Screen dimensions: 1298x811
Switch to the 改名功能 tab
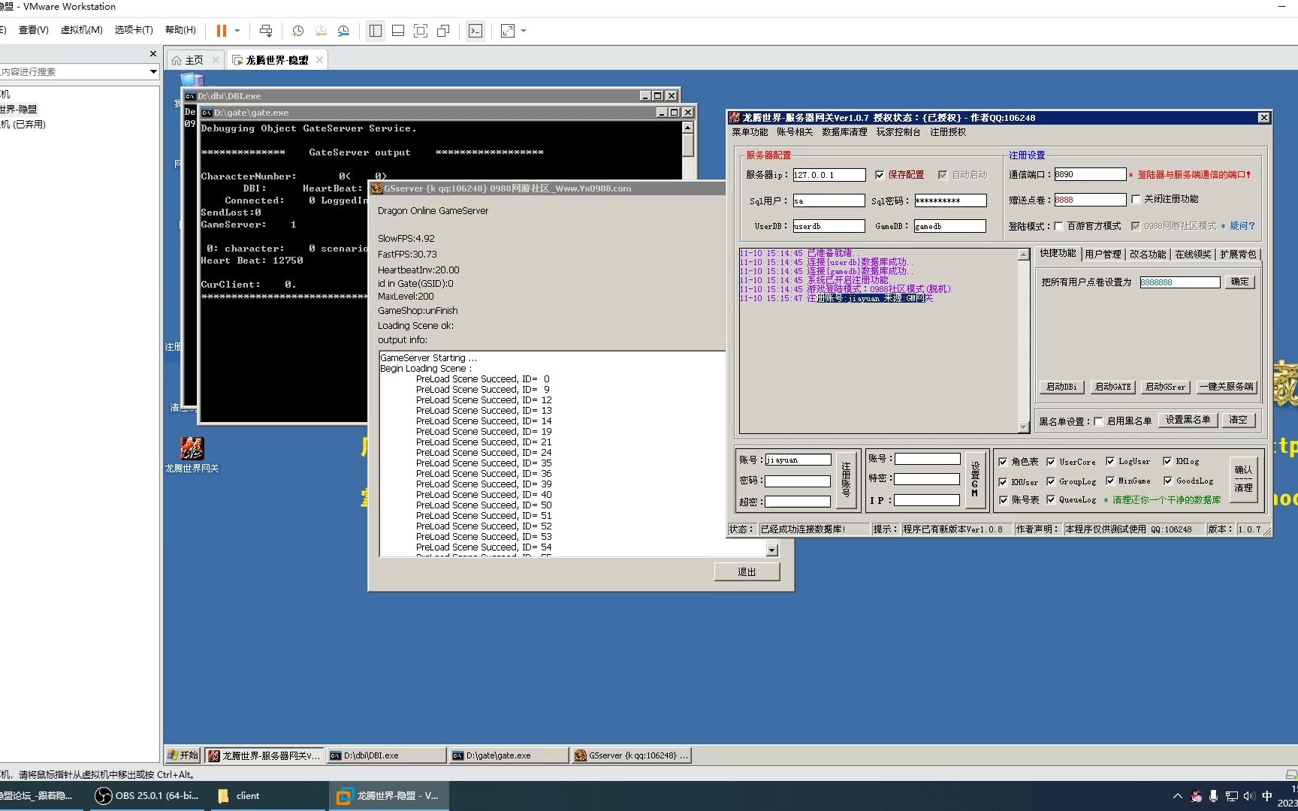1148,255
